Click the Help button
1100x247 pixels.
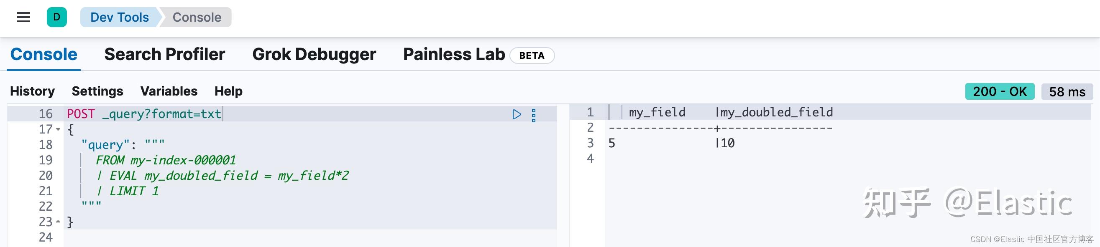pyautogui.click(x=228, y=91)
